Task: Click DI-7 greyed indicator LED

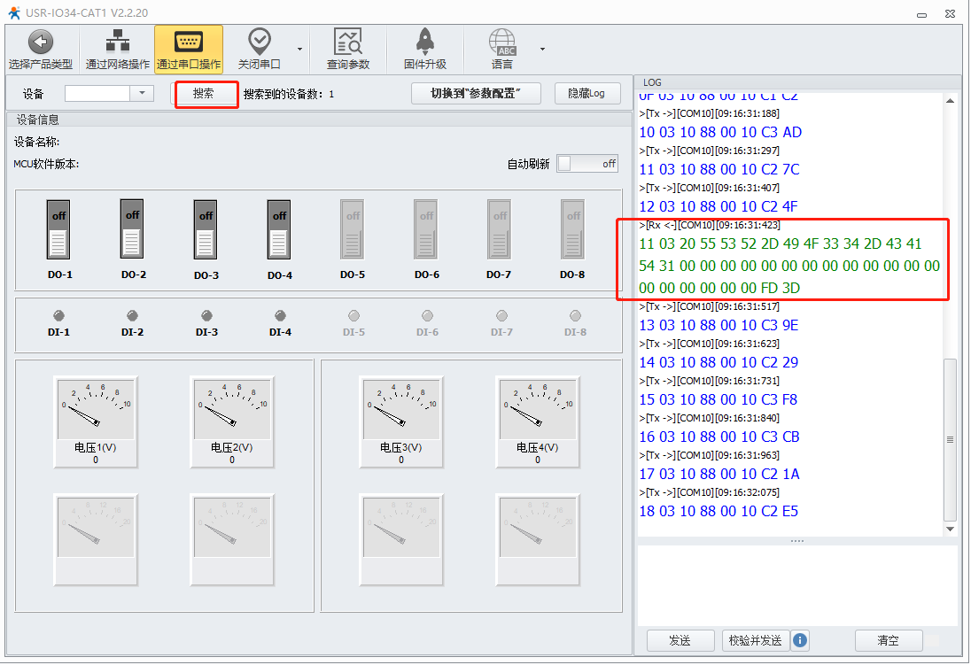Action: [501, 316]
